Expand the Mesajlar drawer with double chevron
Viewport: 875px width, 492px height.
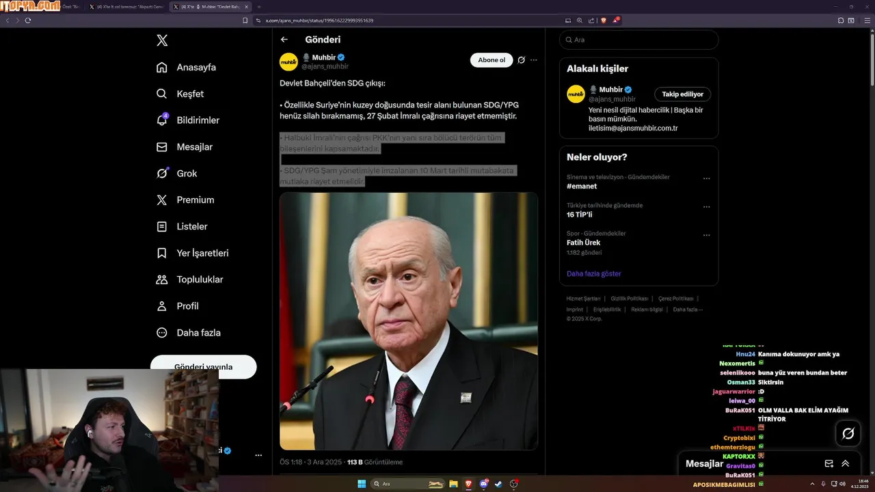pyautogui.click(x=846, y=463)
